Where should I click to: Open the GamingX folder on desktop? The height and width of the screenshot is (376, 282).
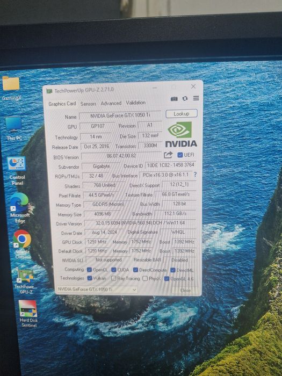[11, 88]
